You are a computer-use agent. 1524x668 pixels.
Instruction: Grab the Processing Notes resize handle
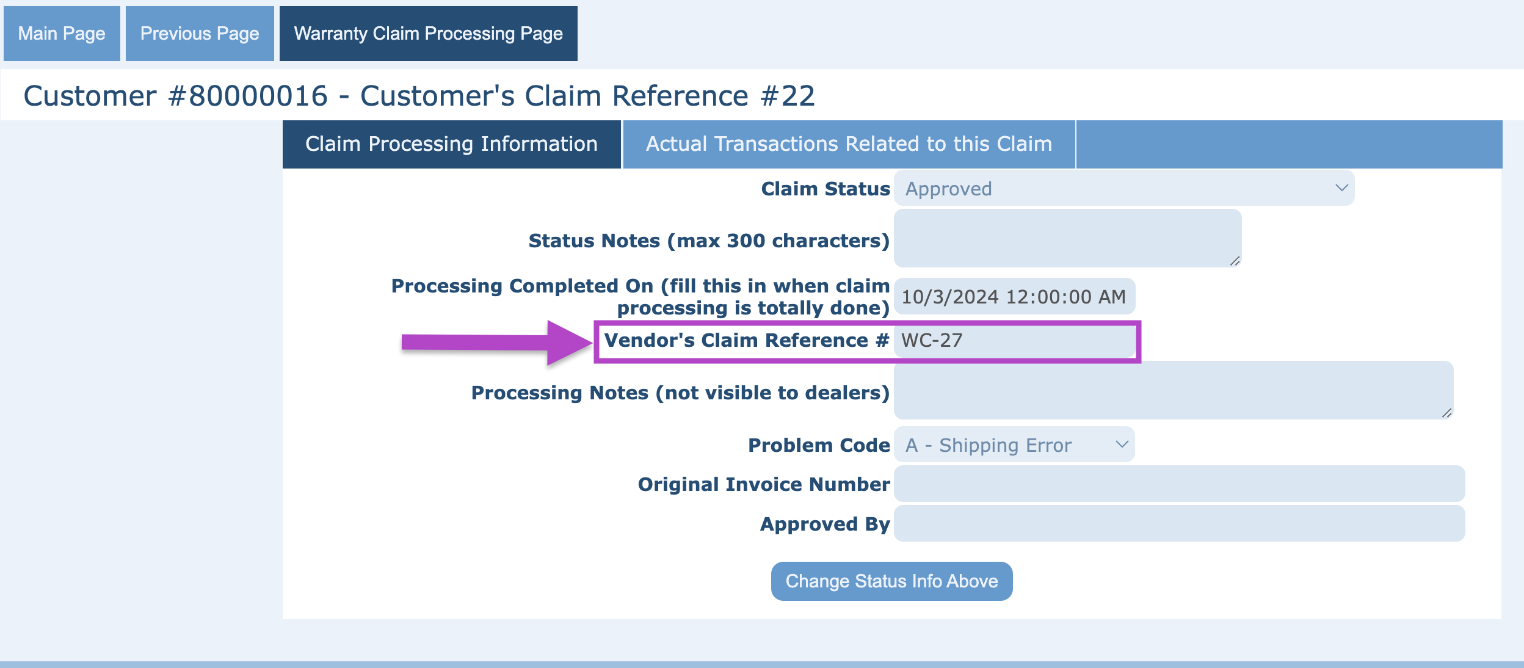1446,413
